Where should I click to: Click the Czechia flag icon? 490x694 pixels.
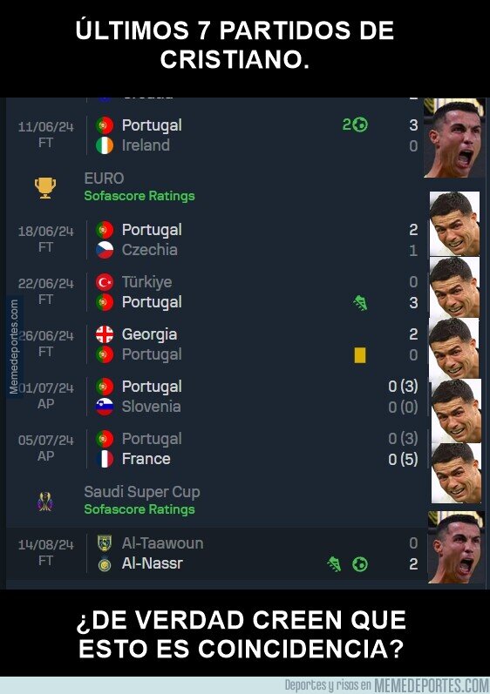[105, 250]
